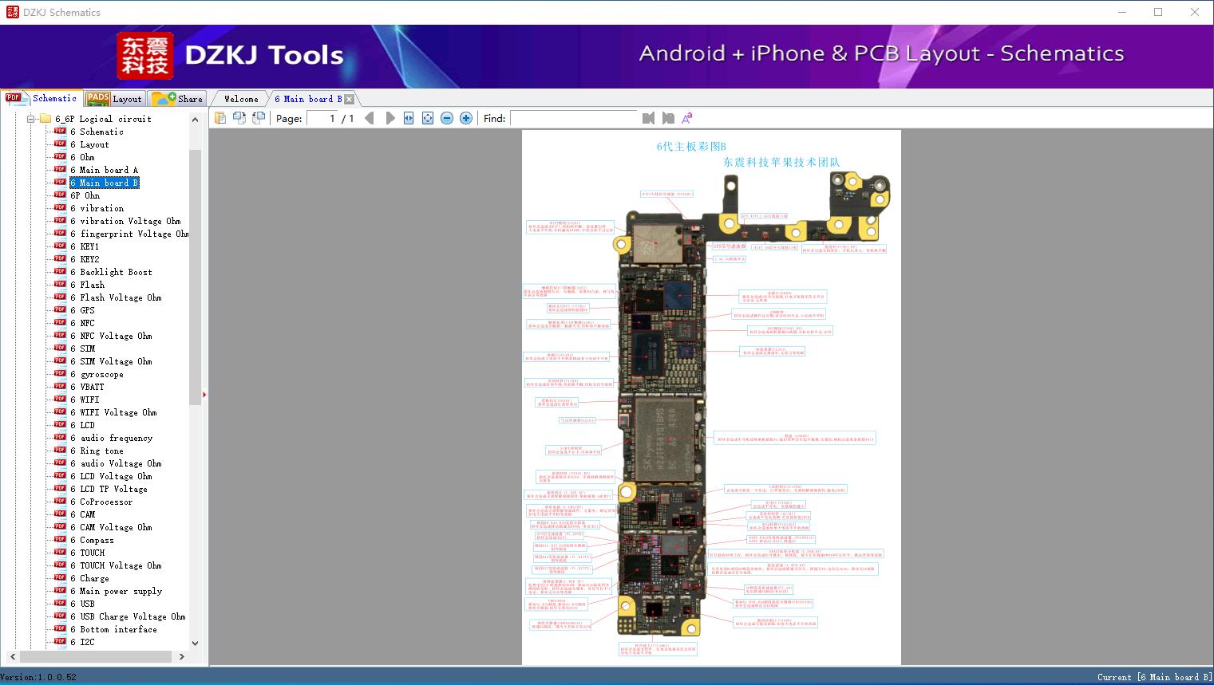The width and height of the screenshot is (1214, 685).
Task: Fit page to width
Action: click(x=409, y=118)
